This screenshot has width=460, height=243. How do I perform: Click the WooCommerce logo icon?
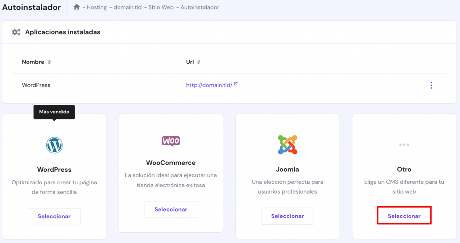tap(171, 141)
